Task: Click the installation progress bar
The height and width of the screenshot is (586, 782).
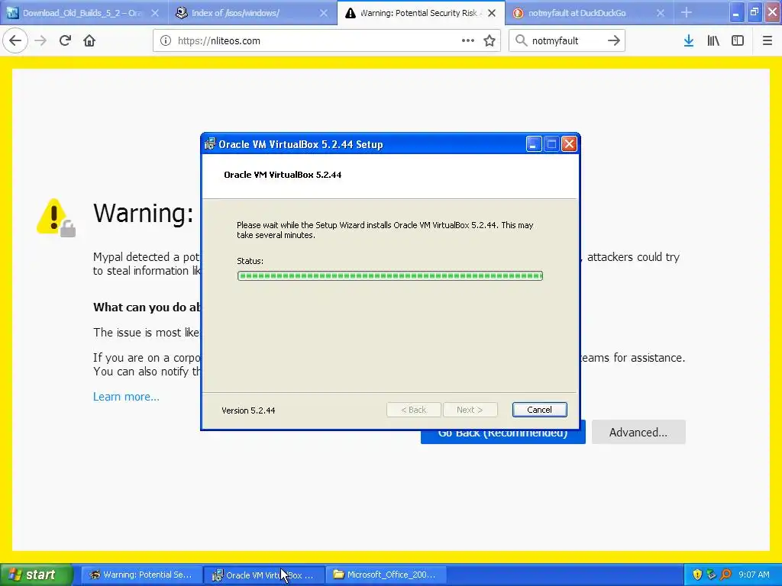Action: coord(390,275)
